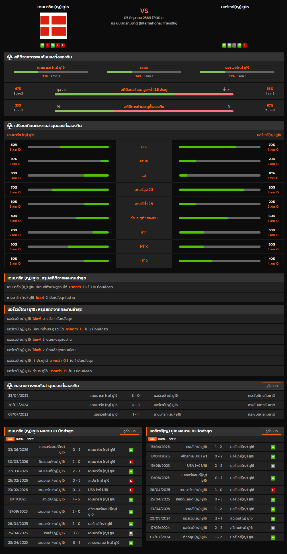Click L result badge for 23/02/2026 match
287x554 pixels.
(x=131, y=490)
